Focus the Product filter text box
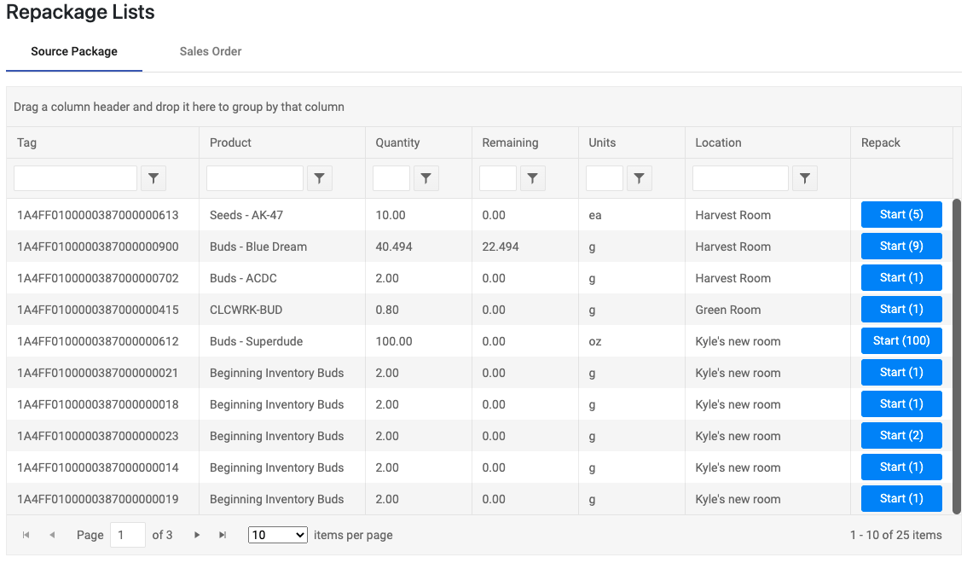Screen dimensions: 967x563 (x=255, y=178)
